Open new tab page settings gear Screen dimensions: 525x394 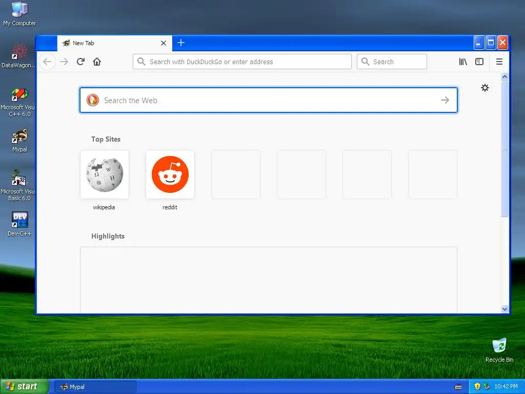coord(485,88)
